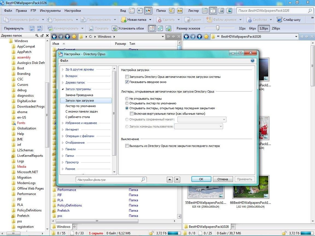Open Настройки menu in menu bar

click(x=73, y=11)
